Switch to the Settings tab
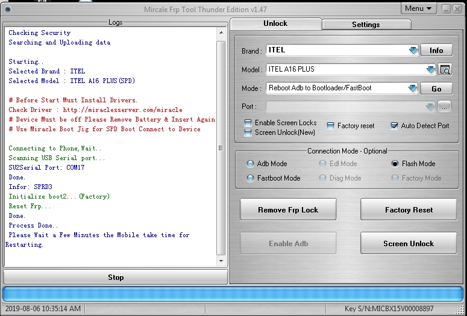Screen dimensions: 467x316 366,25
